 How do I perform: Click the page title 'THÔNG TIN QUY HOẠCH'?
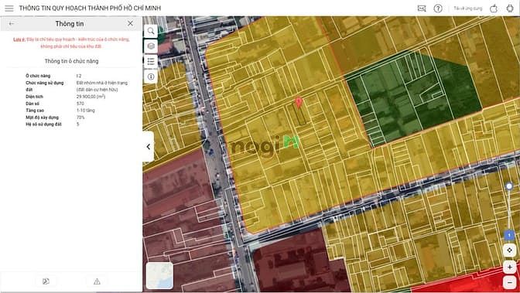90,8
